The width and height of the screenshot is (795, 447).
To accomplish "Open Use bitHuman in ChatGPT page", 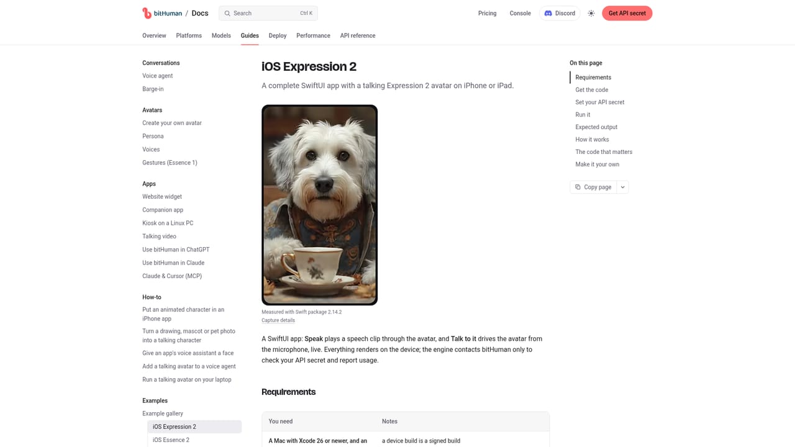I will pyautogui.click(x=176, y=250).
